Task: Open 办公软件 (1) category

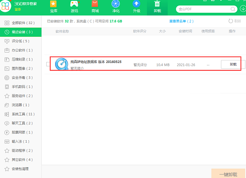Action: [x=21, y=50]
